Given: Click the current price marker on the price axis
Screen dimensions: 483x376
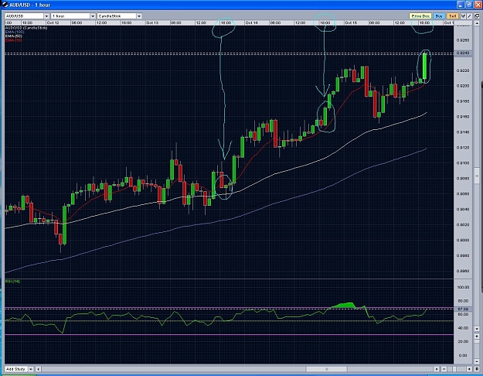Looking at the screenshot, I should click(x=463, y=53).
